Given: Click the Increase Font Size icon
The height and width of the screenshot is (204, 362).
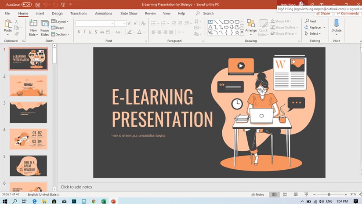Looking at the screenshot, I should point(130,23).
